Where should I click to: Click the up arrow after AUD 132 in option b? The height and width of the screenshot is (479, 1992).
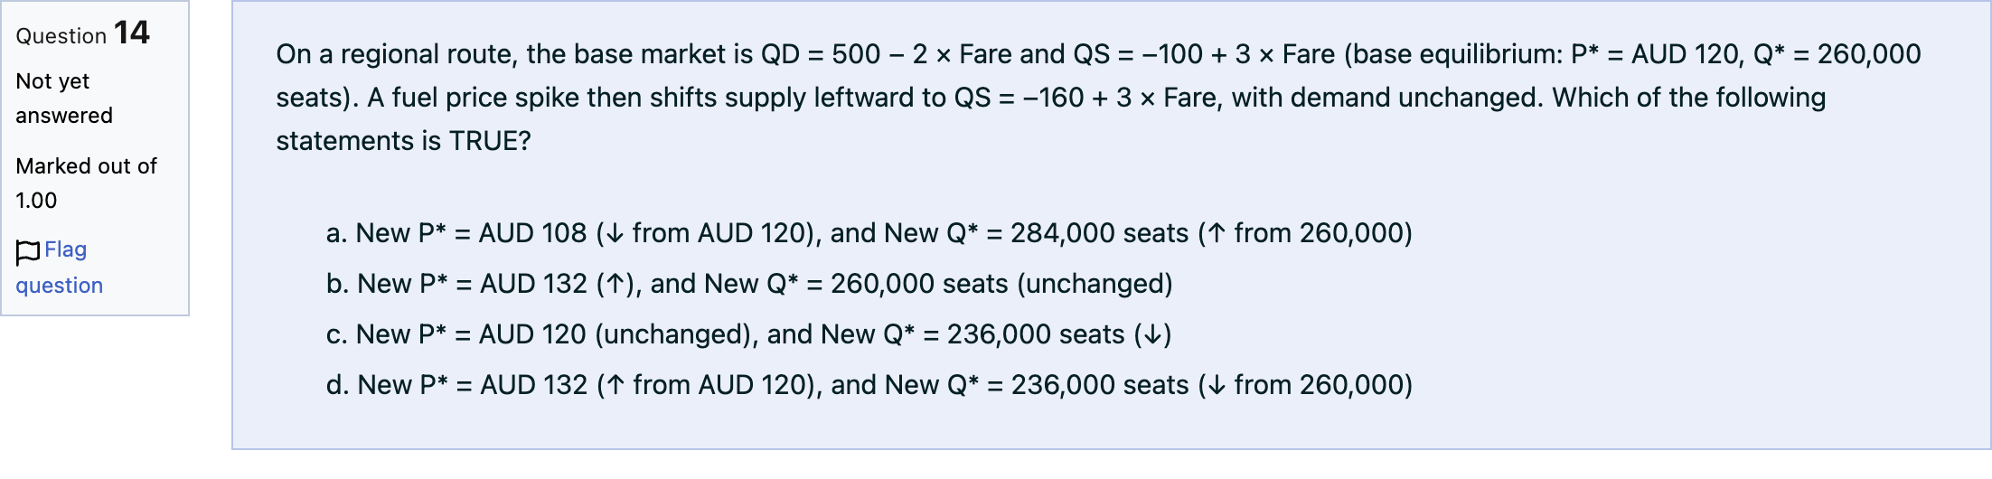(x=615, y=285)
